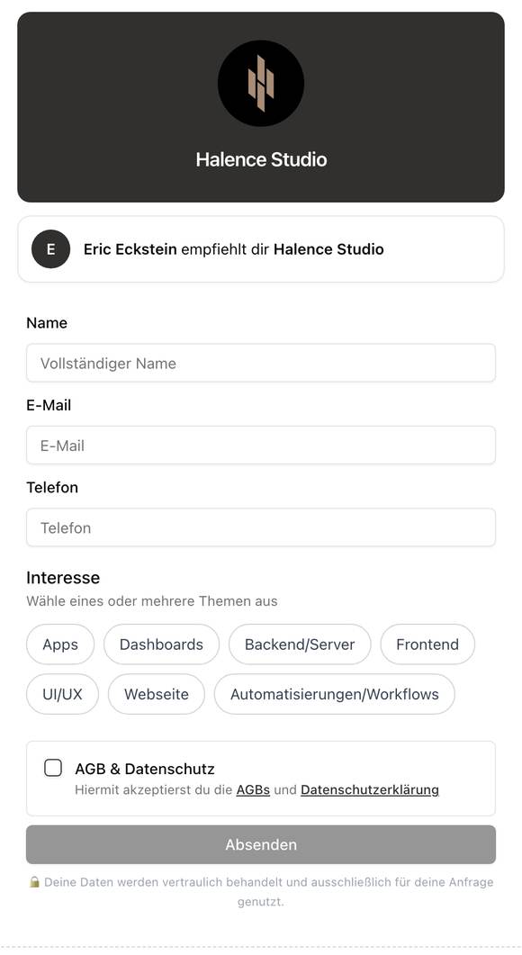Pick the UI/UX interest chip
Image resolution: width=522 pixels, height=955 pixels.
coord(62,694)
